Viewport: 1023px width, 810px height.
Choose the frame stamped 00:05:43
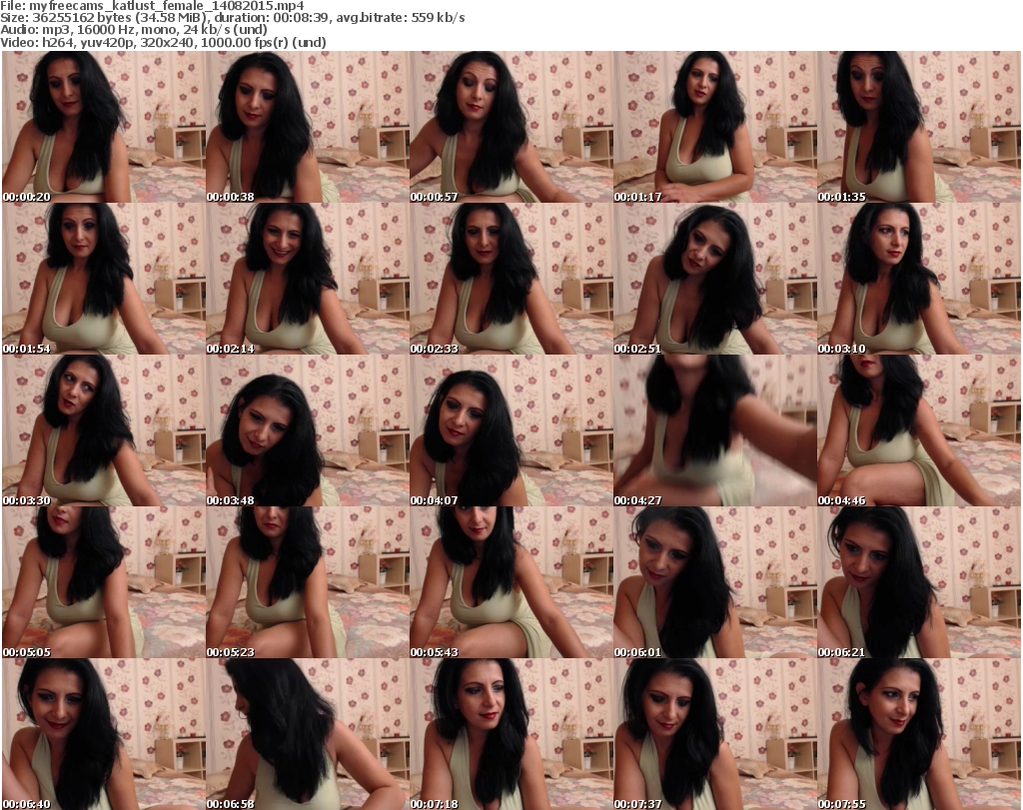coord(511,582)
